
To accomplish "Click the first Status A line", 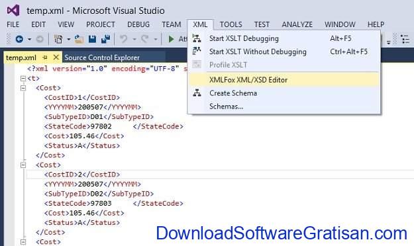I will 82,145.
